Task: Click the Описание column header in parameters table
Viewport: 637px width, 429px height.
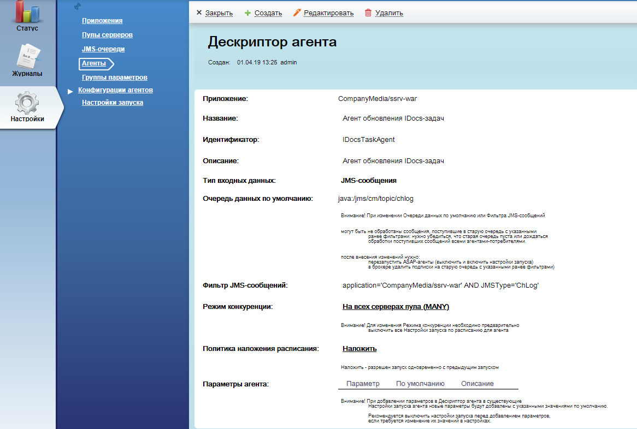Action: [477, 384]
